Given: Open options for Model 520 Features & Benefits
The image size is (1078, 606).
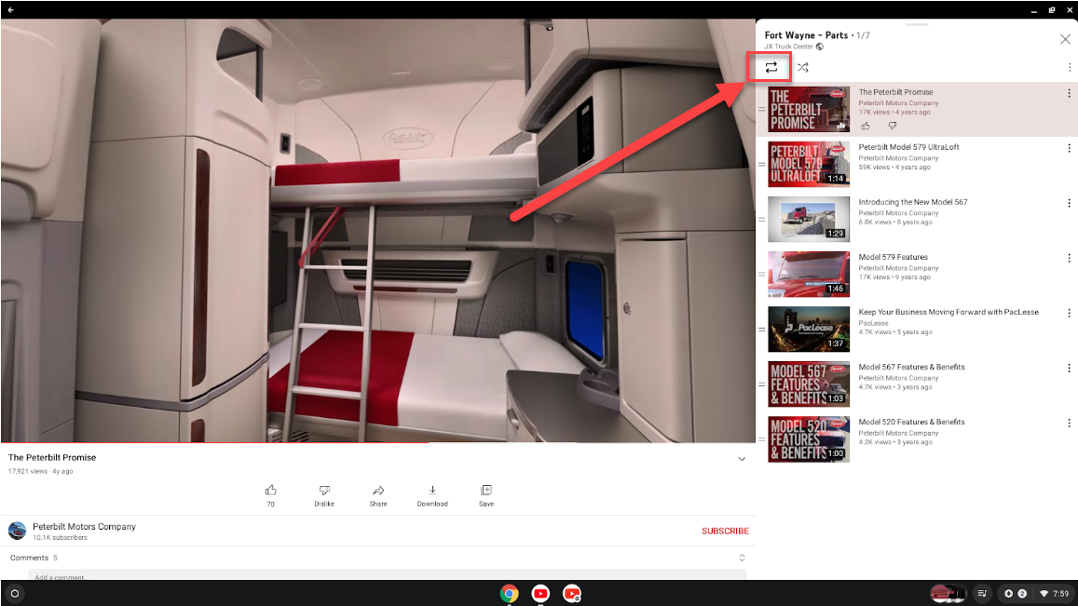Looking at the screenshot, I should tap(1069, 423).
